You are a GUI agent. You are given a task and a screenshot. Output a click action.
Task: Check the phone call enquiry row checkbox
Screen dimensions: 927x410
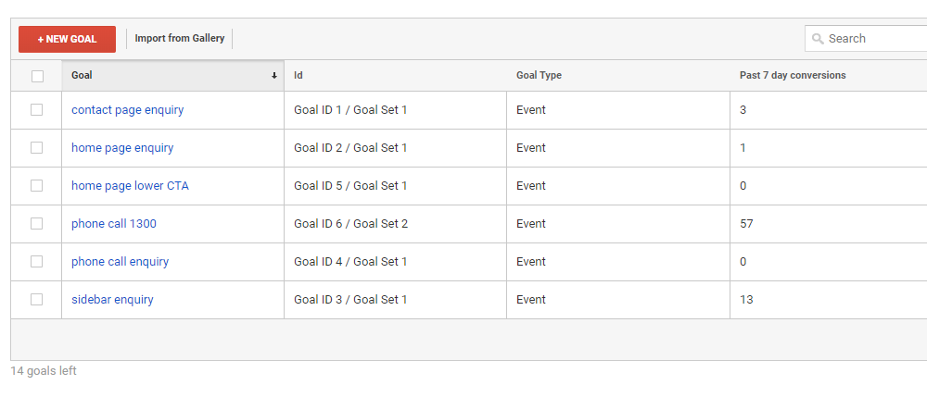(37, 261)
